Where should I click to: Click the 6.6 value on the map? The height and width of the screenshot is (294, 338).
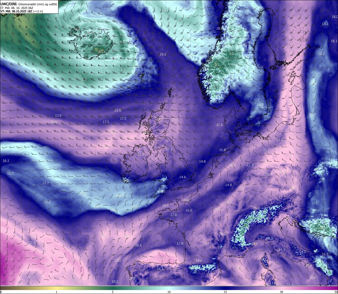123,70
